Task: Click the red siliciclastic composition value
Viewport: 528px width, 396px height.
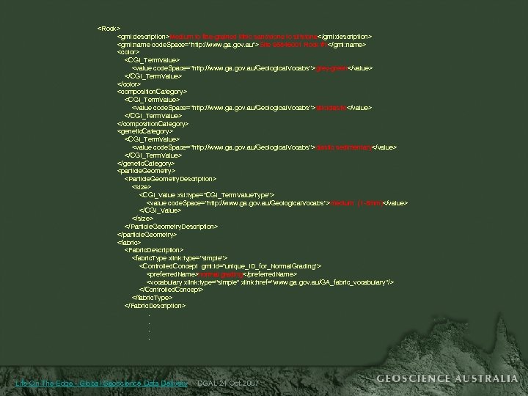Action: (x=331, y=108)
